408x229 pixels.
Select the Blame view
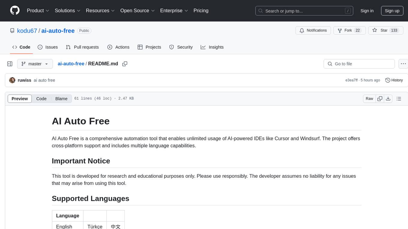(61, 99)
